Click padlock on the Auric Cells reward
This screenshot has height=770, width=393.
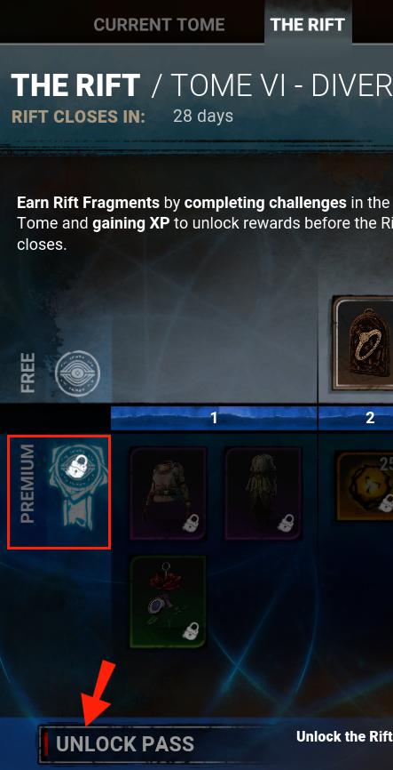387,504
